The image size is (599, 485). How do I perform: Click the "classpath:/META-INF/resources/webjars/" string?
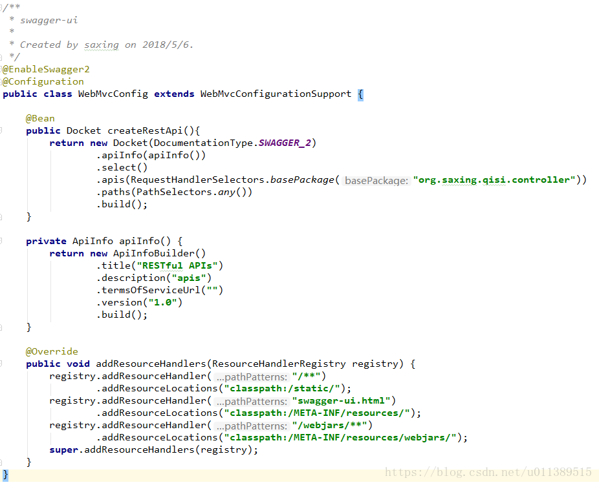tap(340, 437)
